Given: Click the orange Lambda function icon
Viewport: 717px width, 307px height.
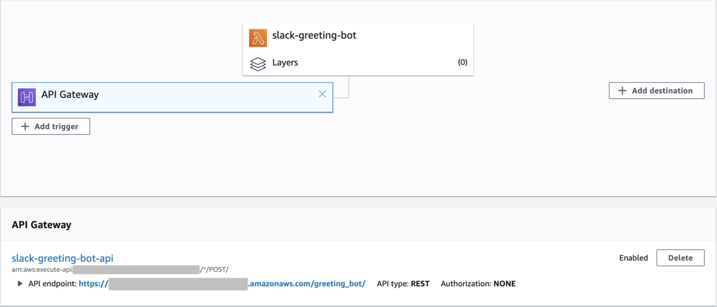Looking at the screenshot, I should [258, 38].
